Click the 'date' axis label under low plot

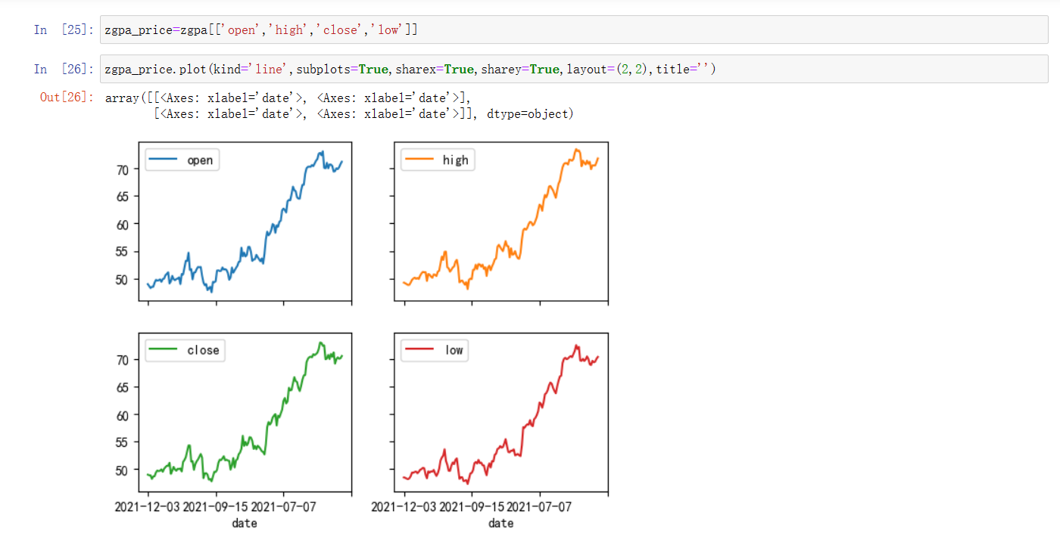click(500, 523)
